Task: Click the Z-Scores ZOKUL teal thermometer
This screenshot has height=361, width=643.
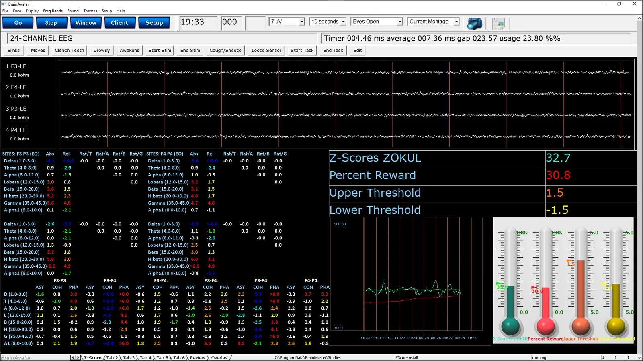Action: [x=510, y=281]
